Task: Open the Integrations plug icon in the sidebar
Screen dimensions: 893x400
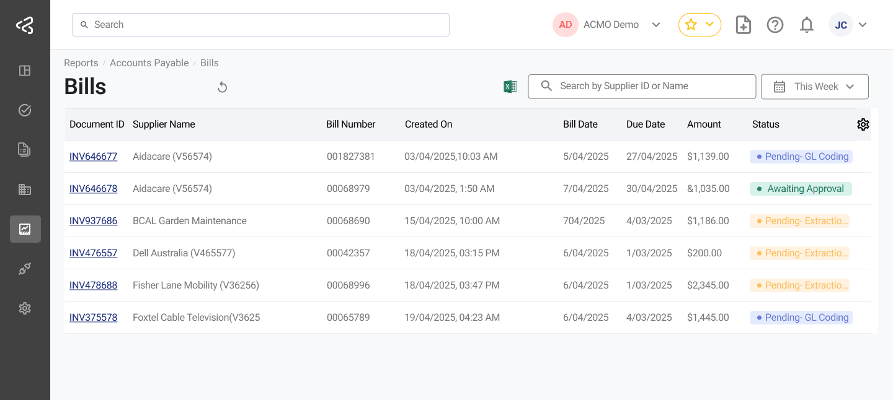Action: pos(25,268)
